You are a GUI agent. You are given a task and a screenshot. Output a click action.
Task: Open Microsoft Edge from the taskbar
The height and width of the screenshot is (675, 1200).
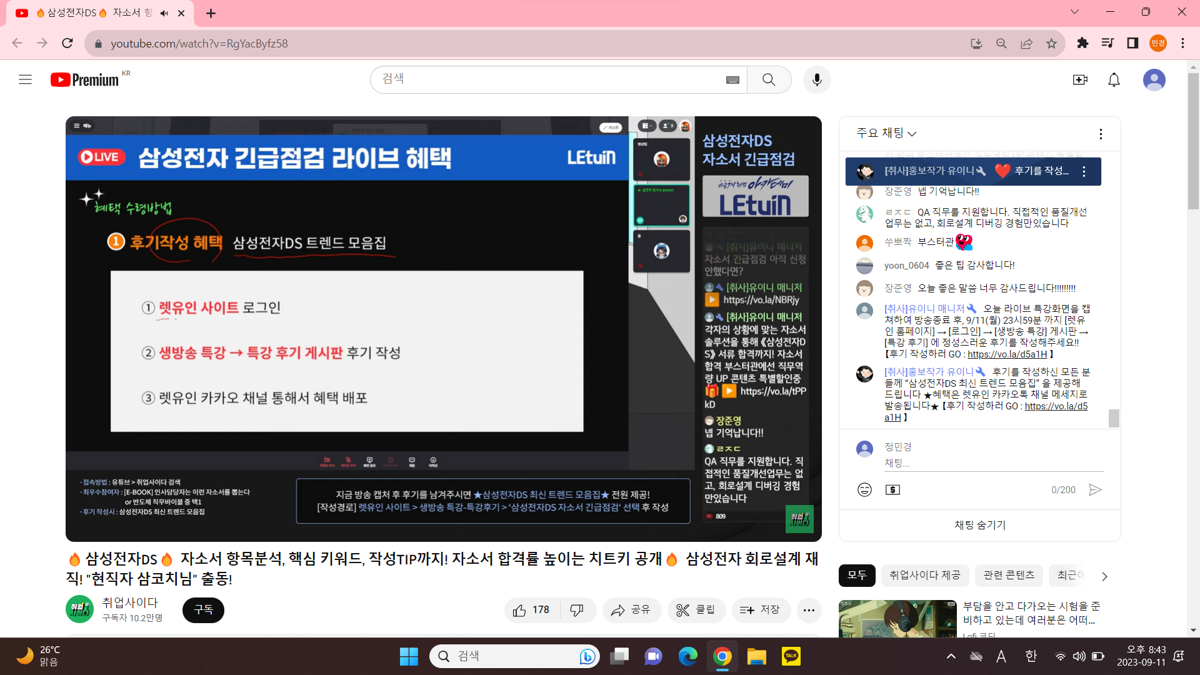click(x=687, y=656)
